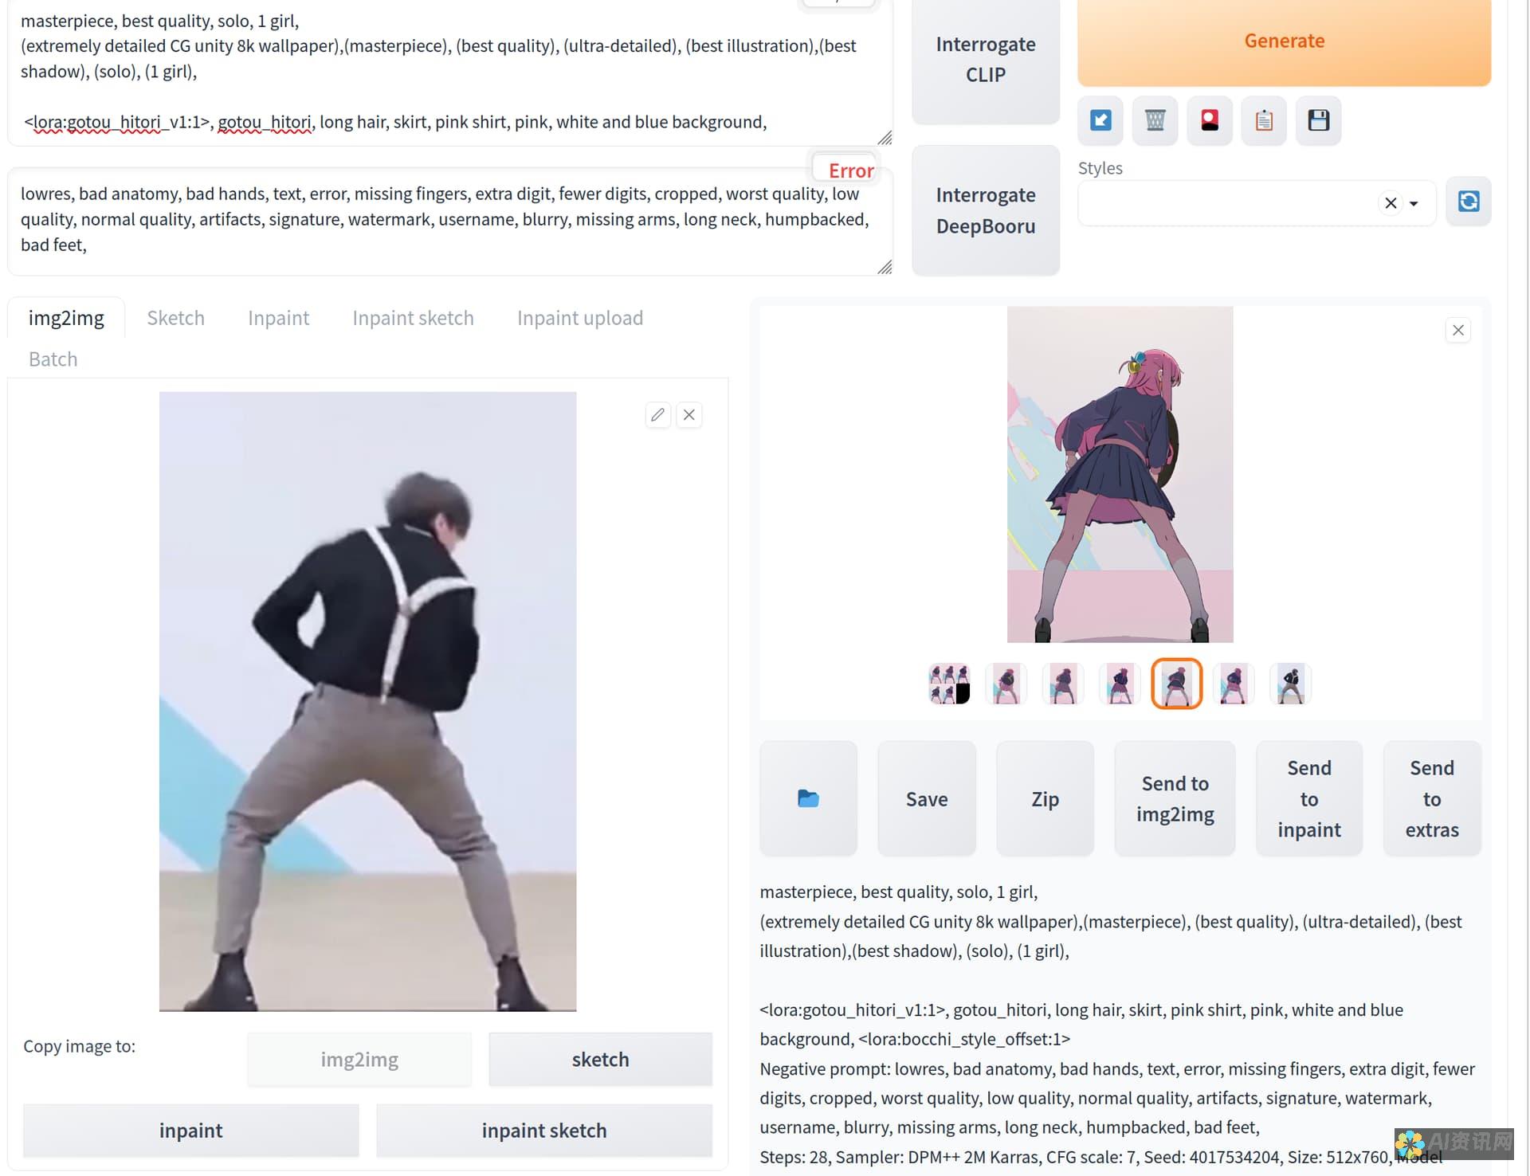Click the floppy disk save icon
The height and width of the screenshot is (1176, 1530).
pyautogui.click(x=1317, y=120)
